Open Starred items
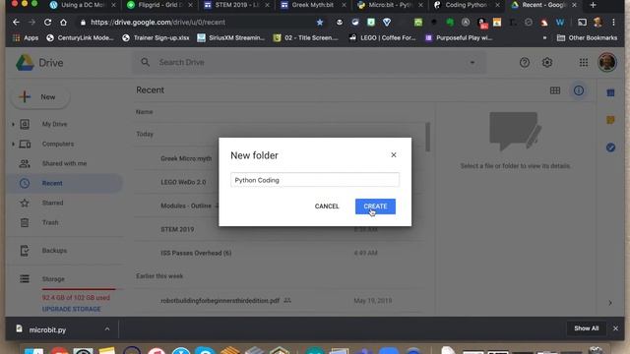The height and width of the screenshot is (354, 630). pyautogui.click(x=52, y=203)
